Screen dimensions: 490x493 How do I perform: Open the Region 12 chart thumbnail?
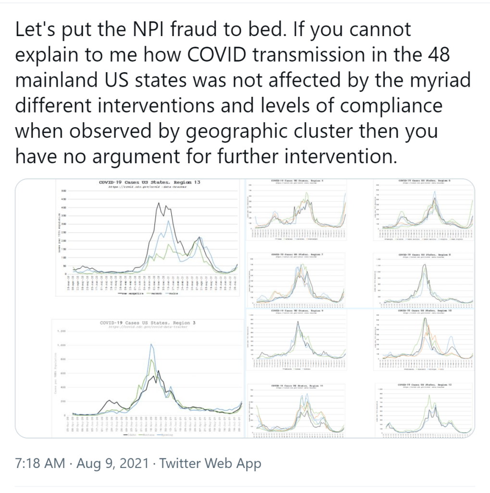(x=423, y=409)
